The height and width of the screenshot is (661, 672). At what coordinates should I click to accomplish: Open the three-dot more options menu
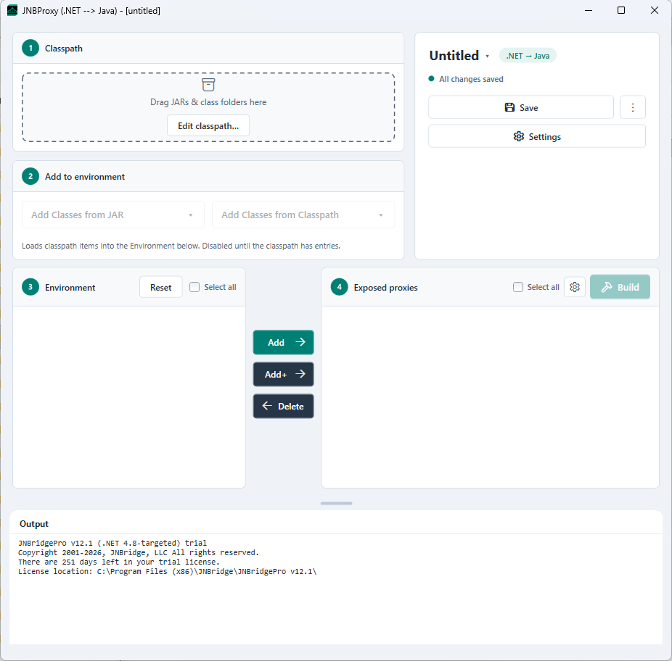coord(633,107)
